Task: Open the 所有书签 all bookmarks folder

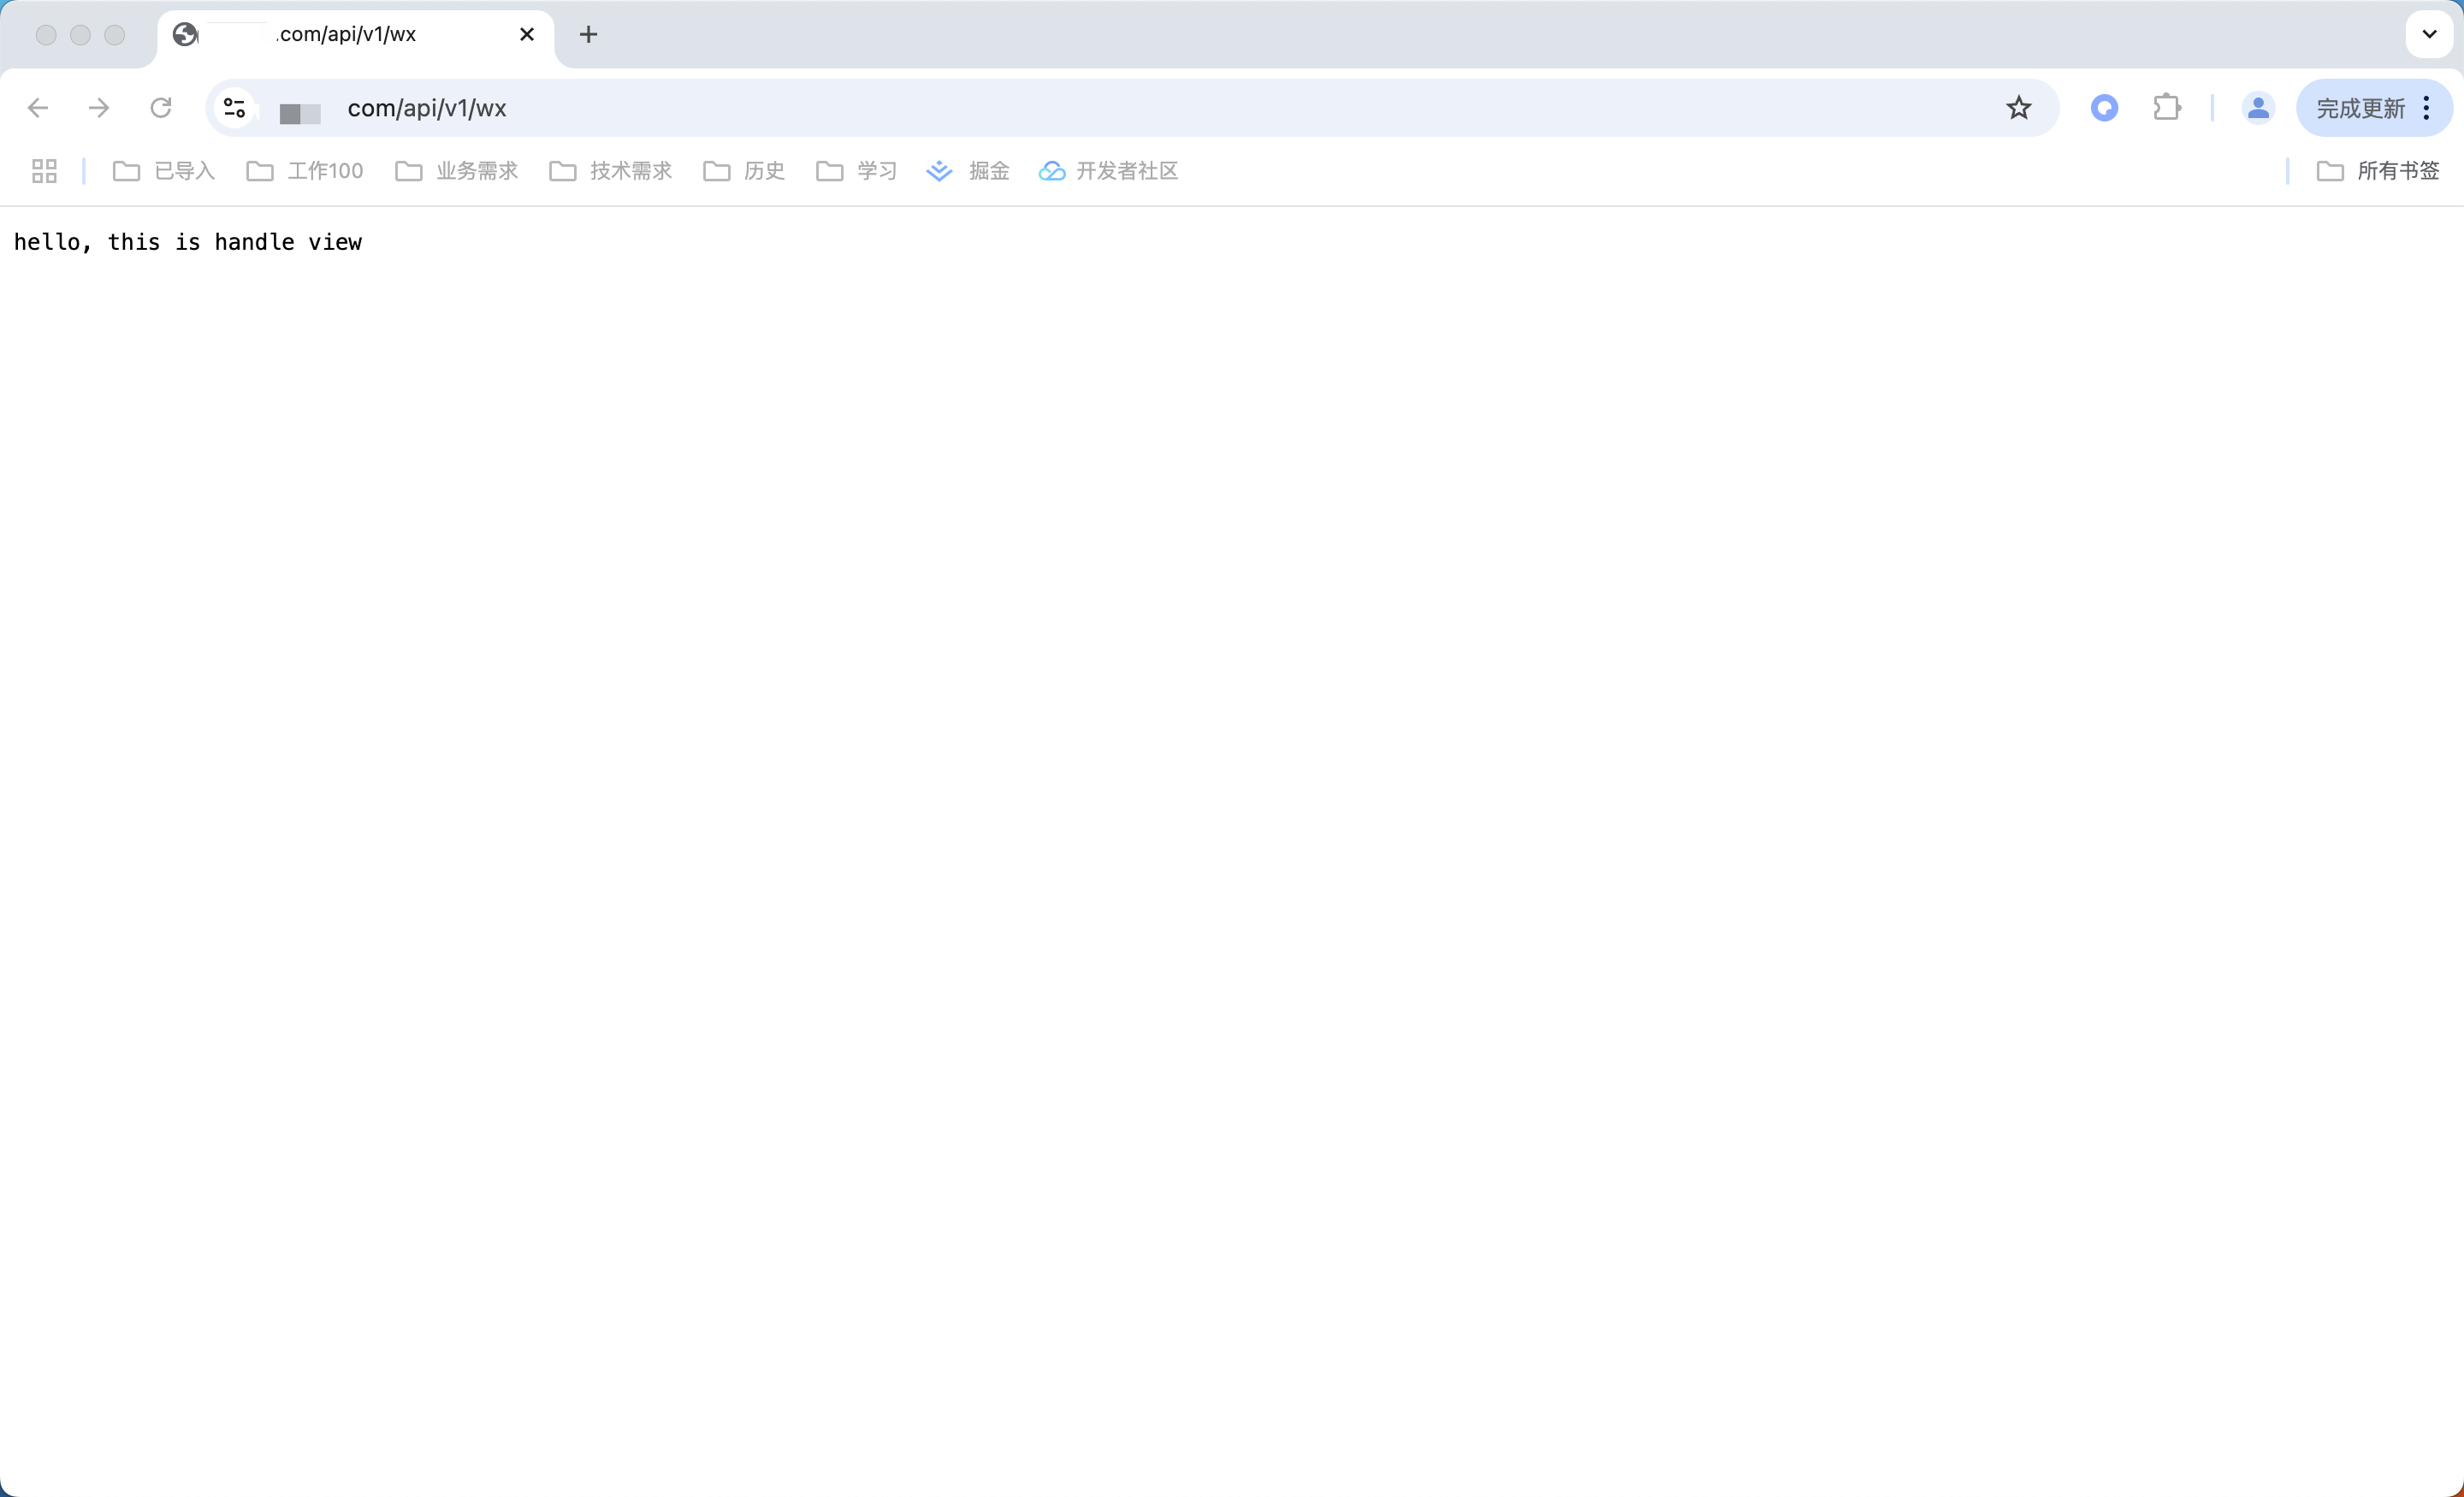Action: 2379,171
